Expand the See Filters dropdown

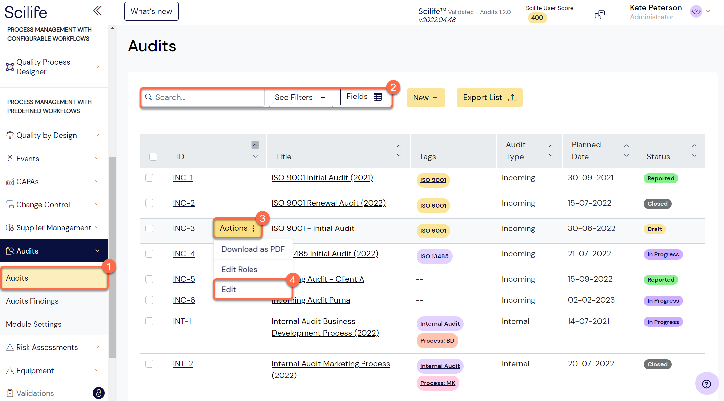pyautogui.click(x=301, y=97)
